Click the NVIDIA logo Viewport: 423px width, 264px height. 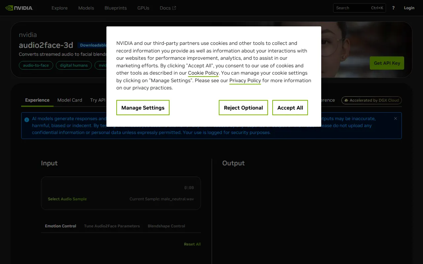click(x=19, y=8)
